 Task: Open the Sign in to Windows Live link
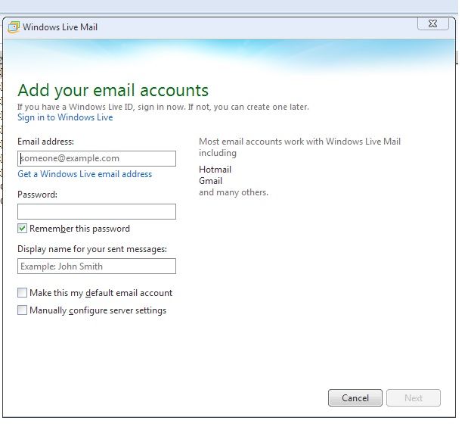click(x=65, y=117)
